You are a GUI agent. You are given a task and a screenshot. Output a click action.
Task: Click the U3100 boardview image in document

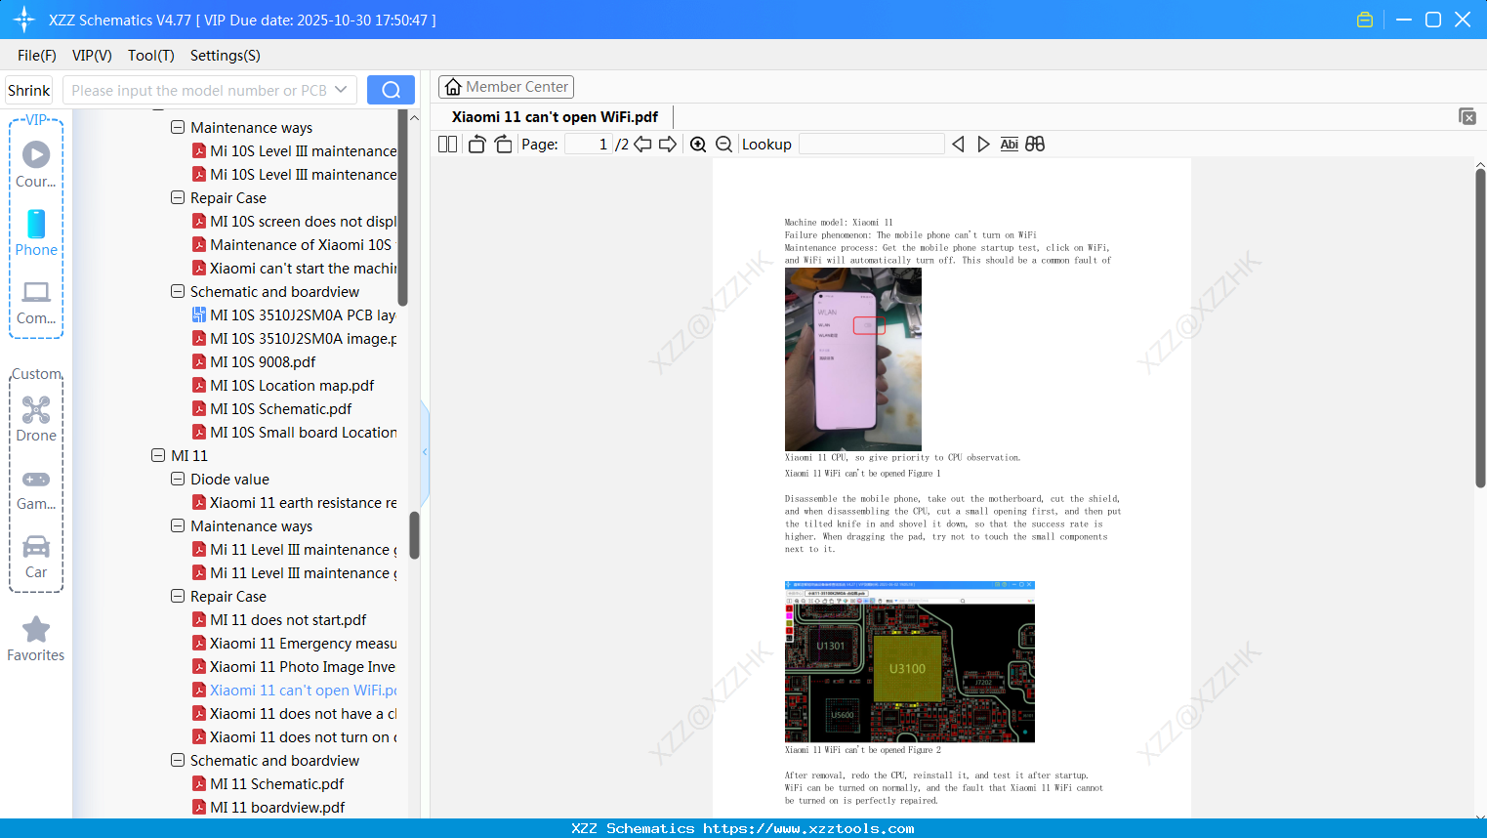click(x=909, y=662)
